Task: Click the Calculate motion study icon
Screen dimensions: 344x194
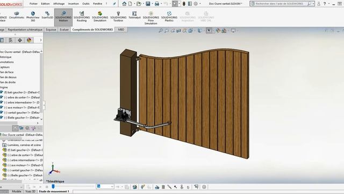Action: [x=27, y=187]
